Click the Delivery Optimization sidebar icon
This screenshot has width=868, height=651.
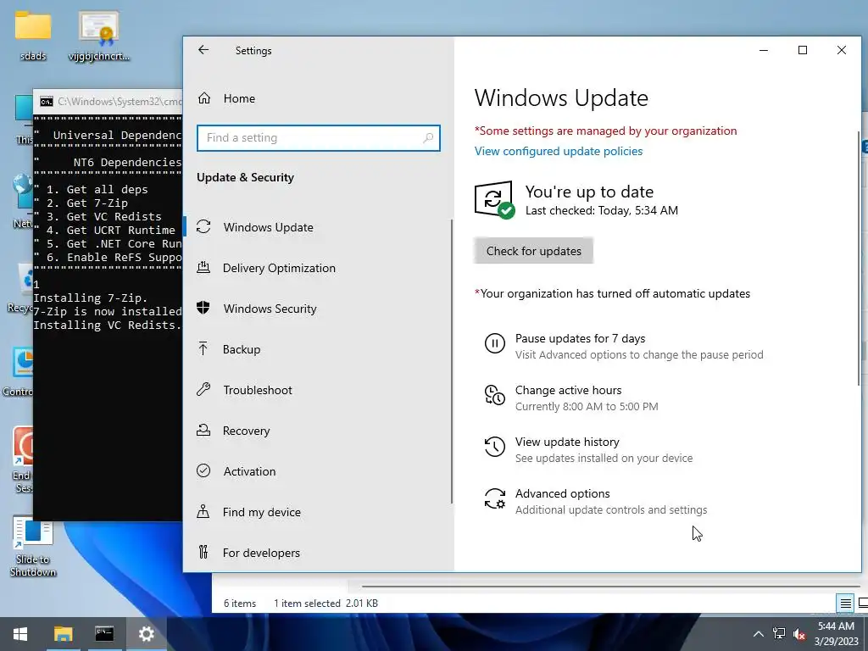pyautogui.click(x=203, y=267)
